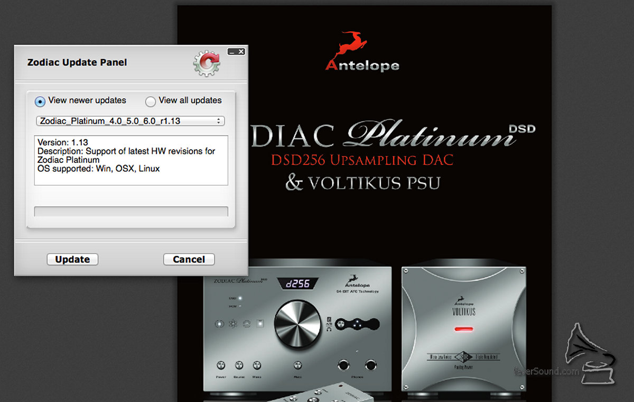Image resolution: width=634 pixels, height=402 pixels.
Task: Click the Voltikus power supply unit image
Action: coord(463,329)
